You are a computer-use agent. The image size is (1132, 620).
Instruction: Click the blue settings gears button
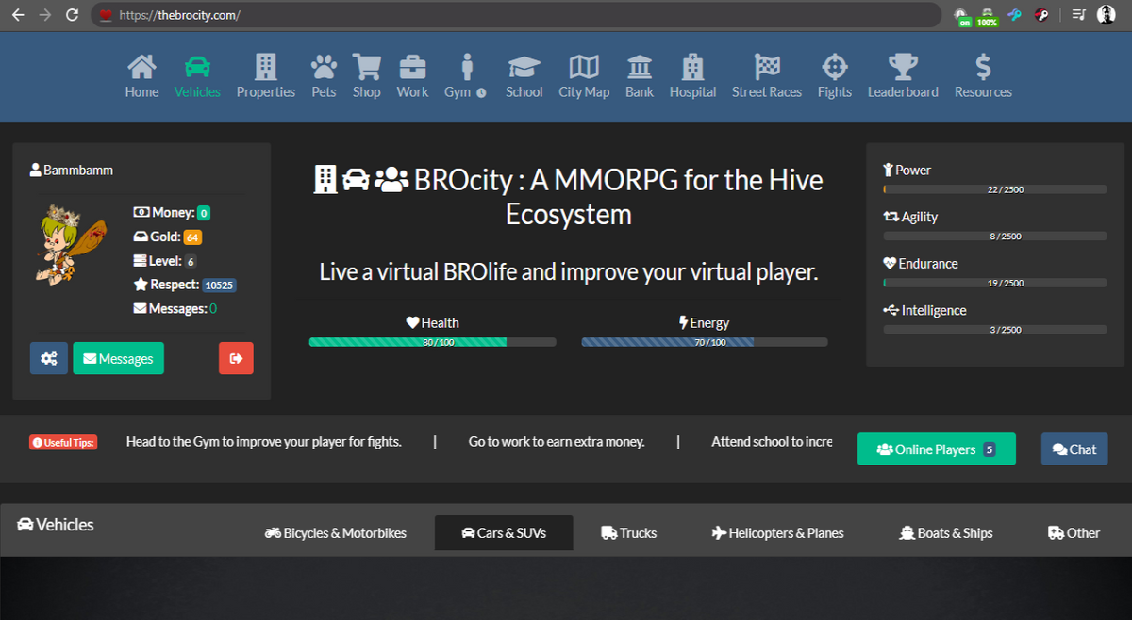pos(49,358)
